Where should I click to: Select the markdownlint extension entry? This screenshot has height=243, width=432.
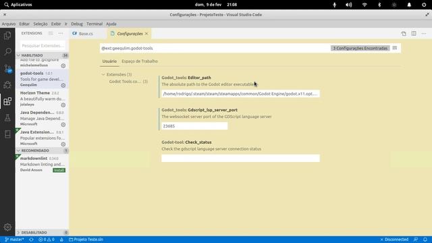[x=42, y=164]
